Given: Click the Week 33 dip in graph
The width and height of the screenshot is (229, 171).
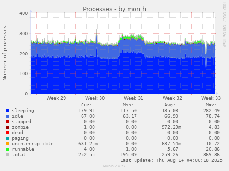Looking at the screenshot, I should (206, 61).
